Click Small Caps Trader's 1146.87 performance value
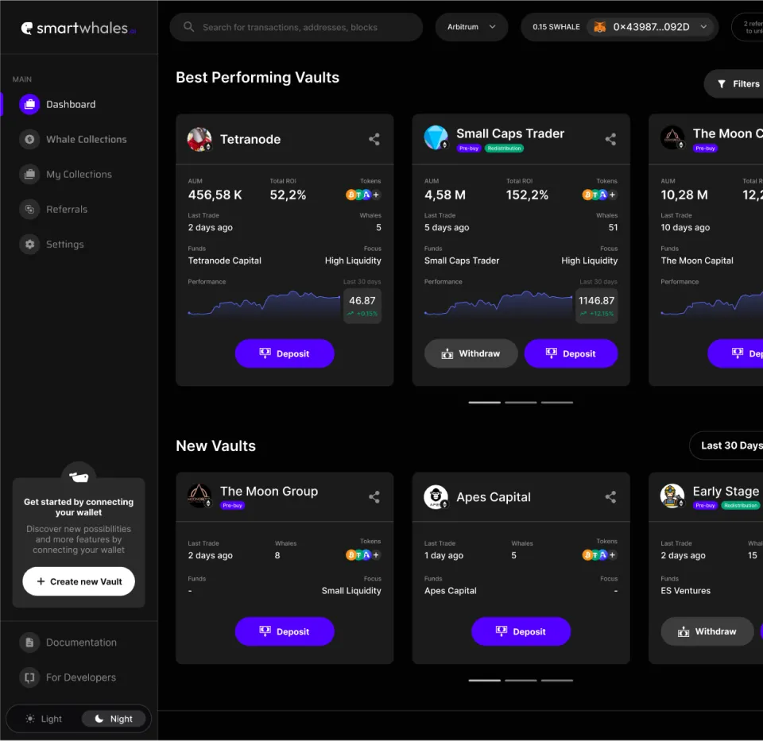 click(597, 300)
